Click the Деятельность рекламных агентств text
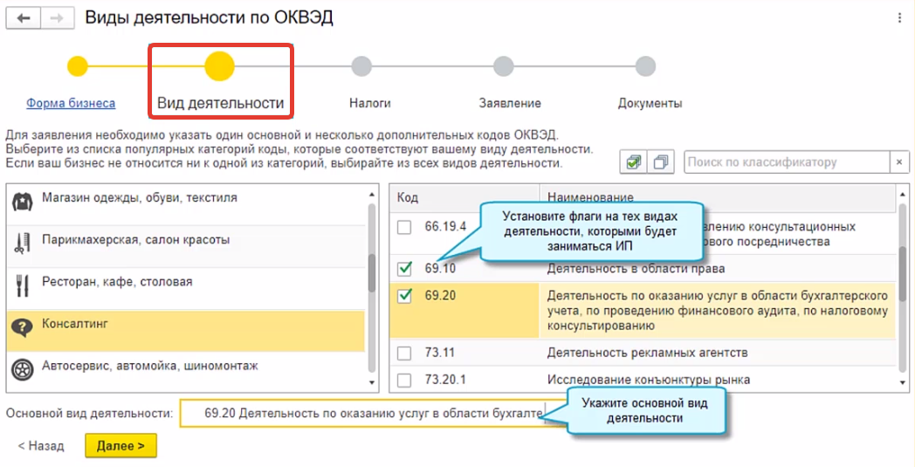The height and width of the screenshot is (467, 915). coord(648,354)
